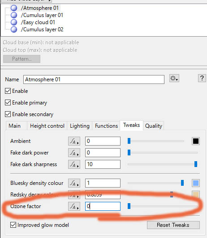
Task: Click the Cumulus layer 02 sphere icon
Action: tap(14, 29)
